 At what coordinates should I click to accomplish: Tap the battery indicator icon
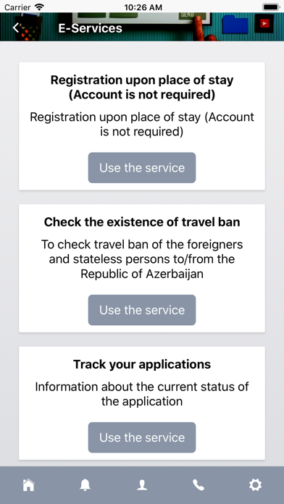coord(271,7)
